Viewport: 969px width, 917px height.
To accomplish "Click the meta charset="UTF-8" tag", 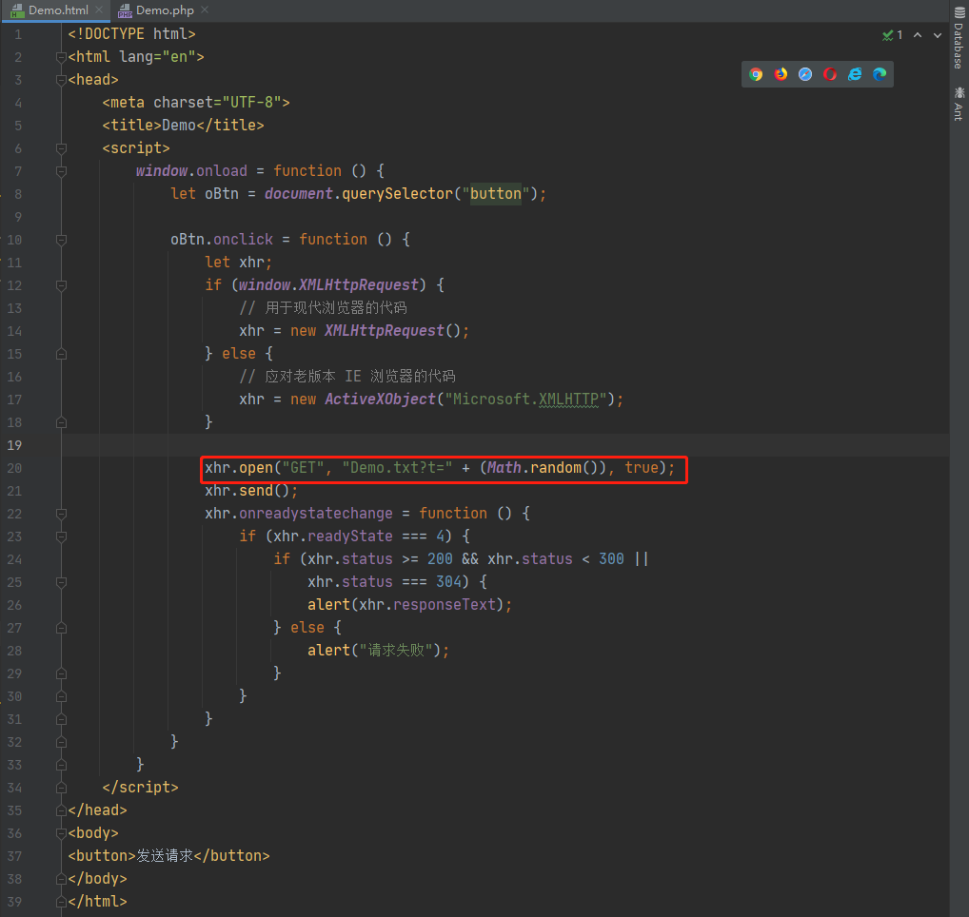I will (196, 103).
